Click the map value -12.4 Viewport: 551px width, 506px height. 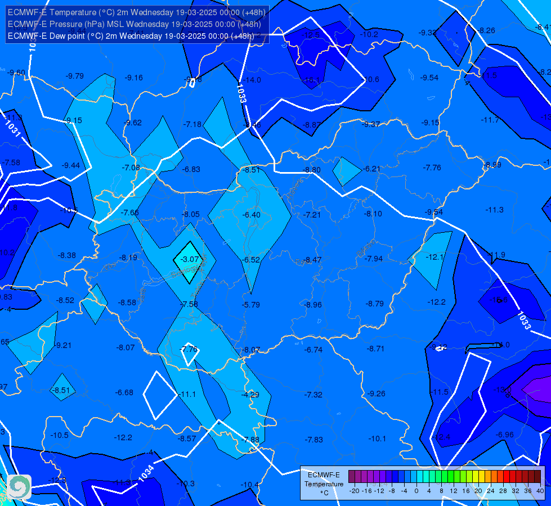click(x=441, y=437)
